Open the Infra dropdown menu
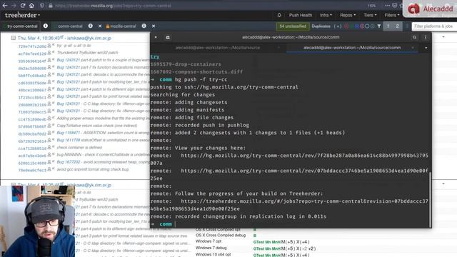Viewport: 457px width, 257px height. (x=326, y=15)
